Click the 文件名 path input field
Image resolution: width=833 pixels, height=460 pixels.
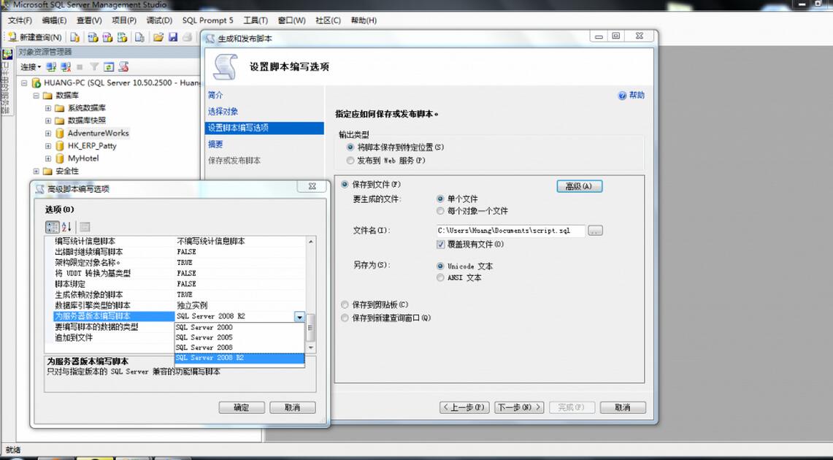510,231
